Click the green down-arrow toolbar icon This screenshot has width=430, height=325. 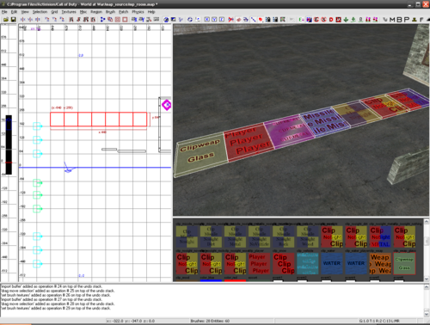pyautogui.click(x=346, y=20)
